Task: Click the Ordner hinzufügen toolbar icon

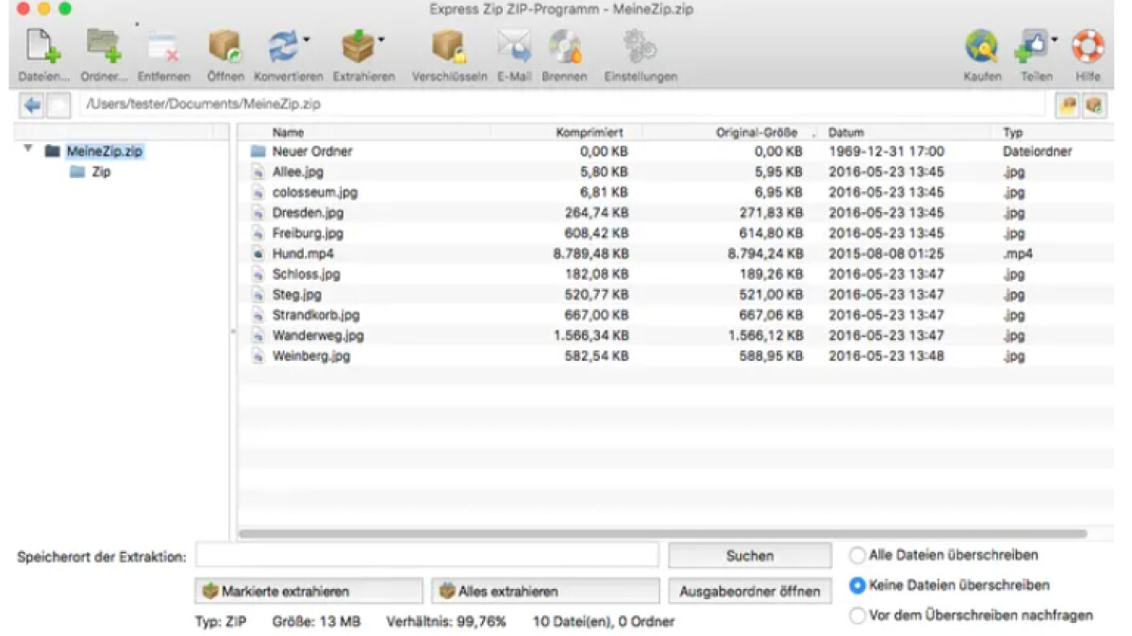Action: click(104, 46)
